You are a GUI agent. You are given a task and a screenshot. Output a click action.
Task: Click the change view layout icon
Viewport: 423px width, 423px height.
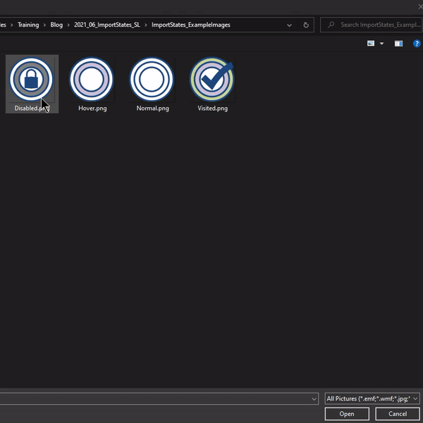[372, 44]
